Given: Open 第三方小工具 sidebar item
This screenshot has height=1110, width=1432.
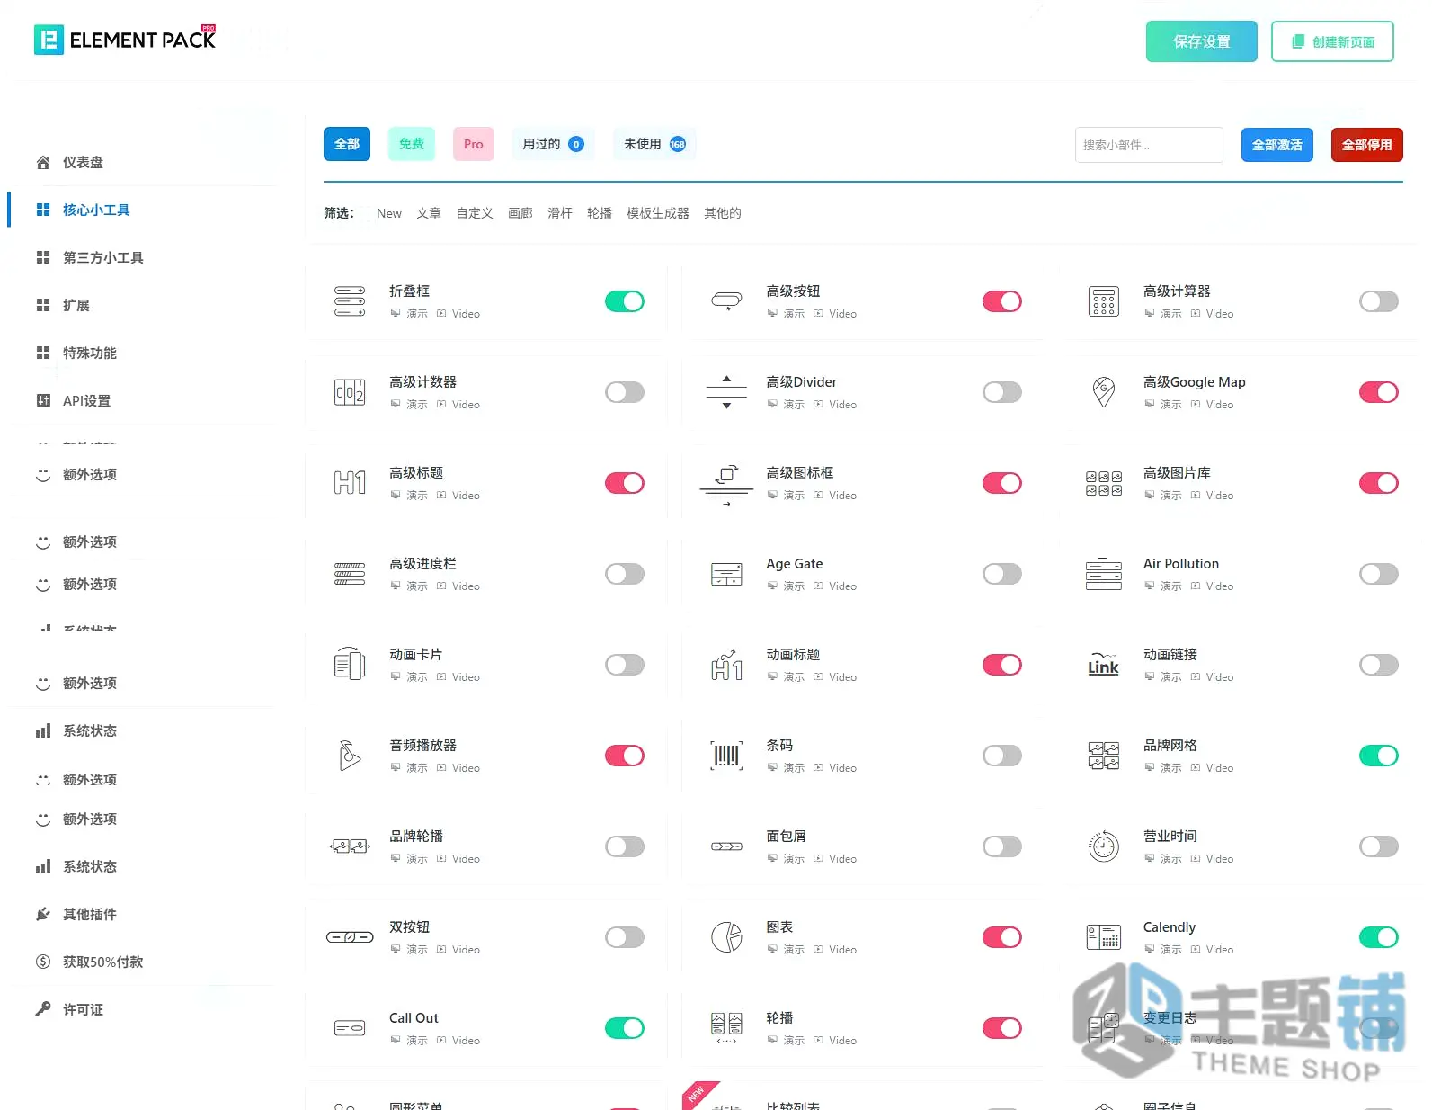Looking at the screenshot, I should tap(103, 257).
